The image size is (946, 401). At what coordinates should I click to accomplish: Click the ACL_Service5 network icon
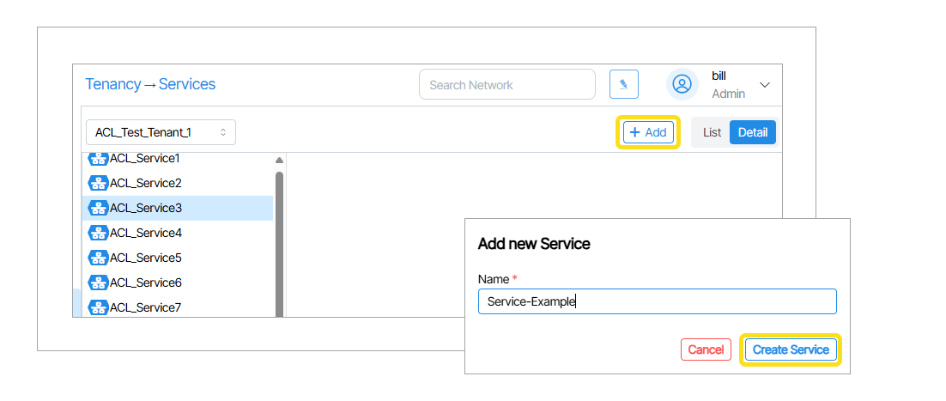(99, 258)
